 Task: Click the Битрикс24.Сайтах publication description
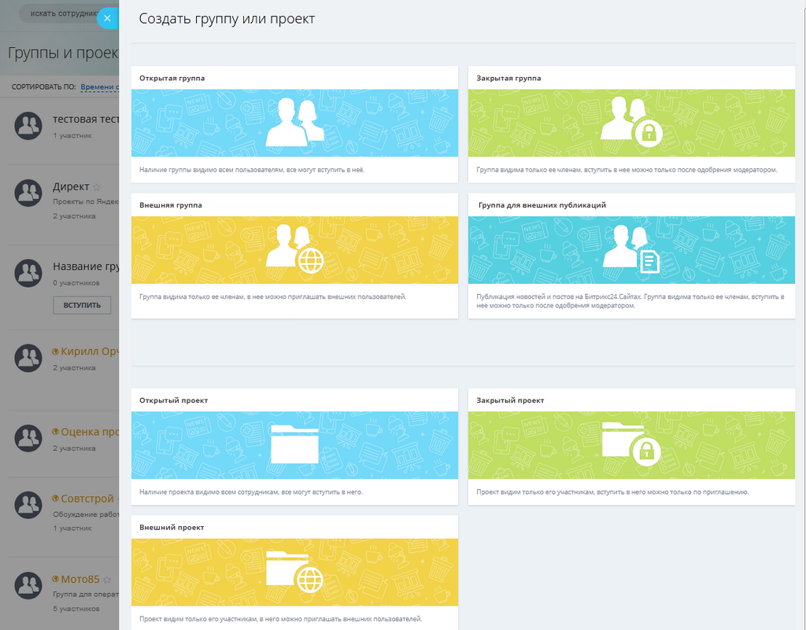click(630, 301)
